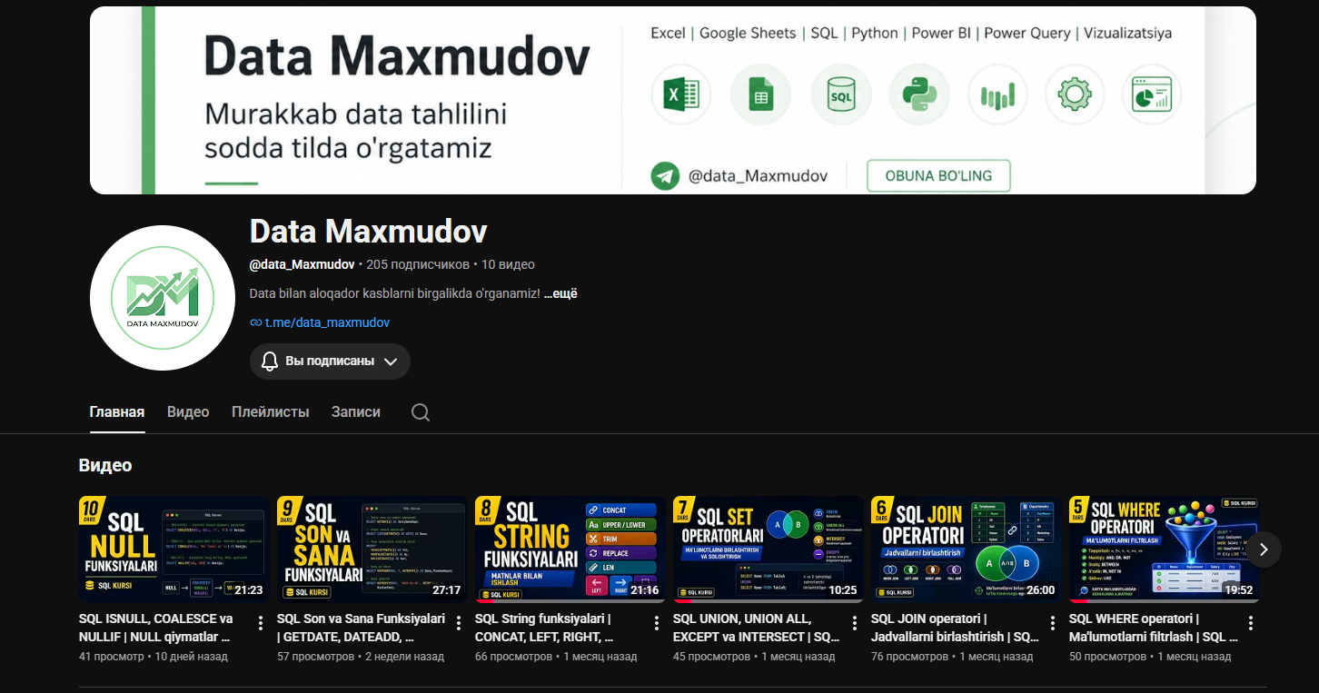Open options menu for SQL JOIN operatori video

tap(1053, 623)
